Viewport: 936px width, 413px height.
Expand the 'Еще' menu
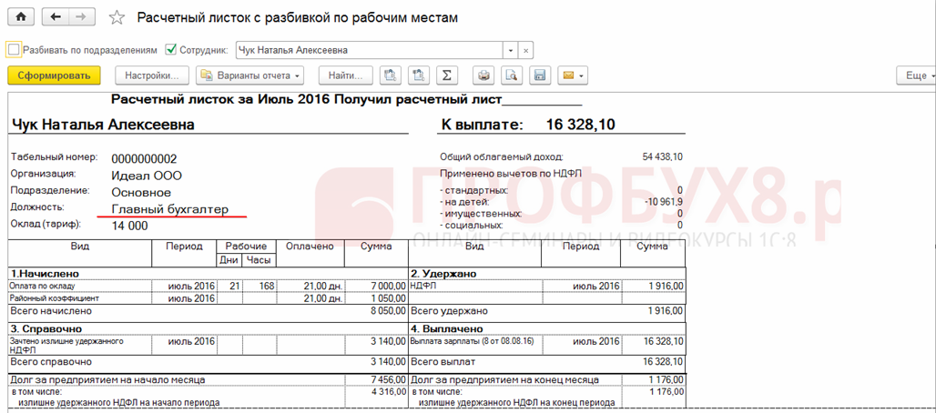pyautogui.click(x=914, y=75)
